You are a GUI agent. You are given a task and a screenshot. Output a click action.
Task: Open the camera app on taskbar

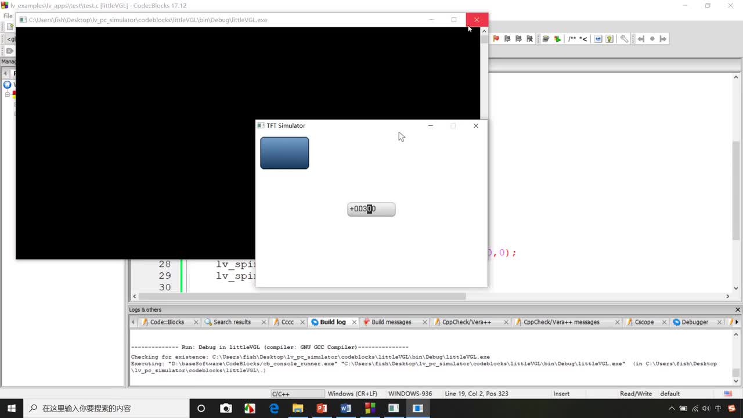(x=226, y=408)
